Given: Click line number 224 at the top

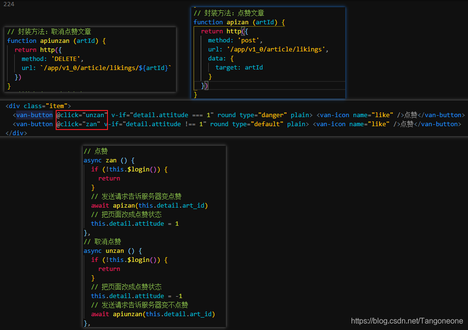Looking at the screenshot, I should click(9, 4).
